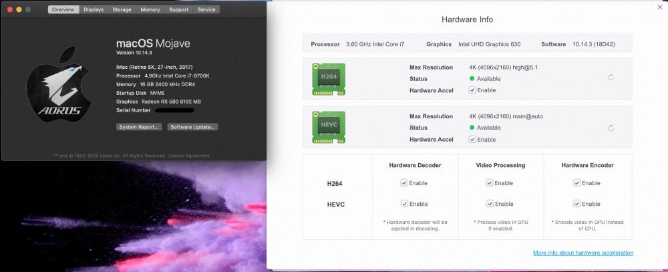Click the H264 chip icon

click(x=329, y=79)
